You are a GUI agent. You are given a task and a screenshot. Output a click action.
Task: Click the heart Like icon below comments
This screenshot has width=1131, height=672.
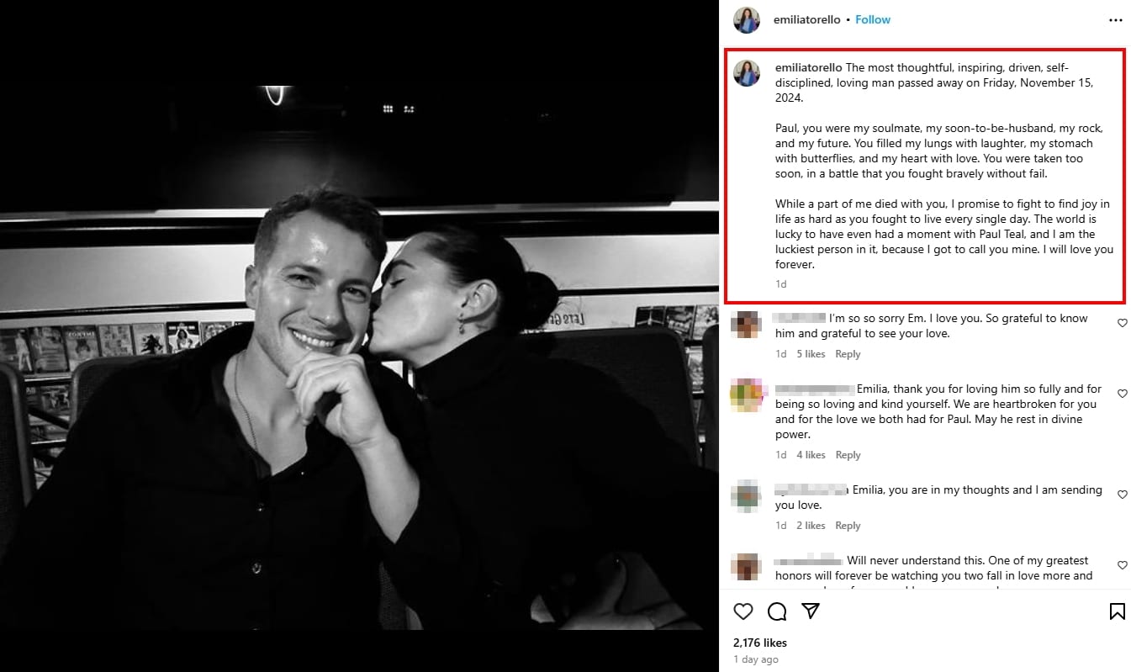coord(743,611)
